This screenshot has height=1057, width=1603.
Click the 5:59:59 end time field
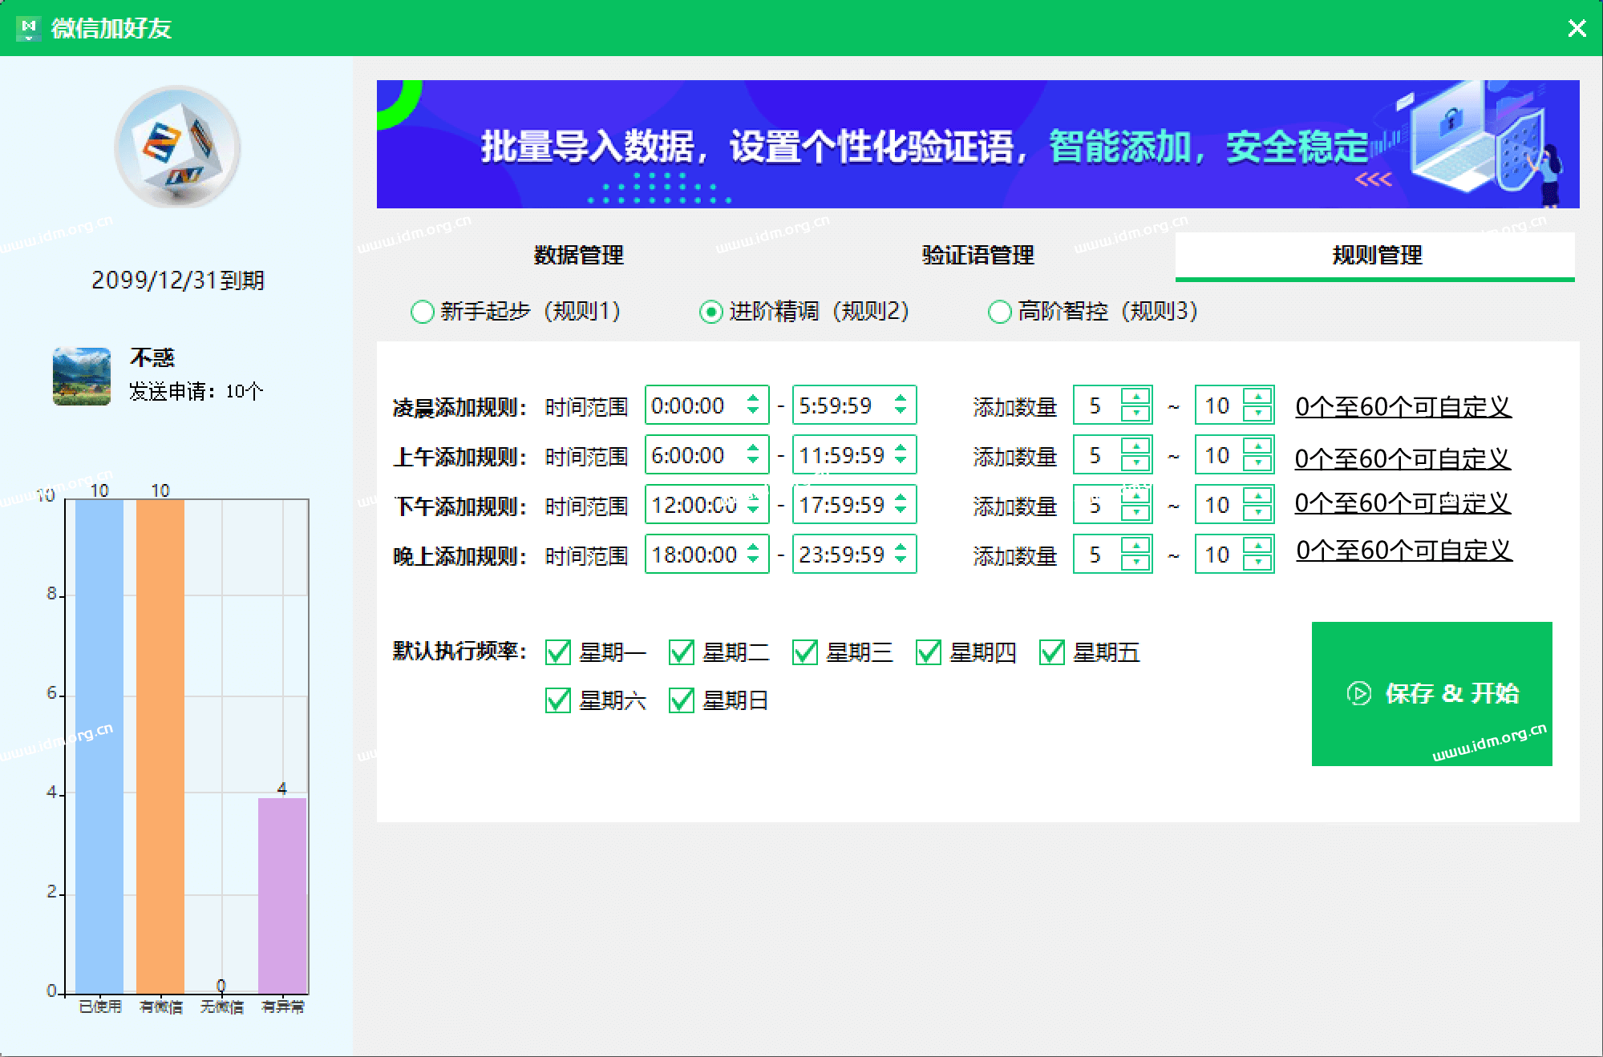(854, 405)
